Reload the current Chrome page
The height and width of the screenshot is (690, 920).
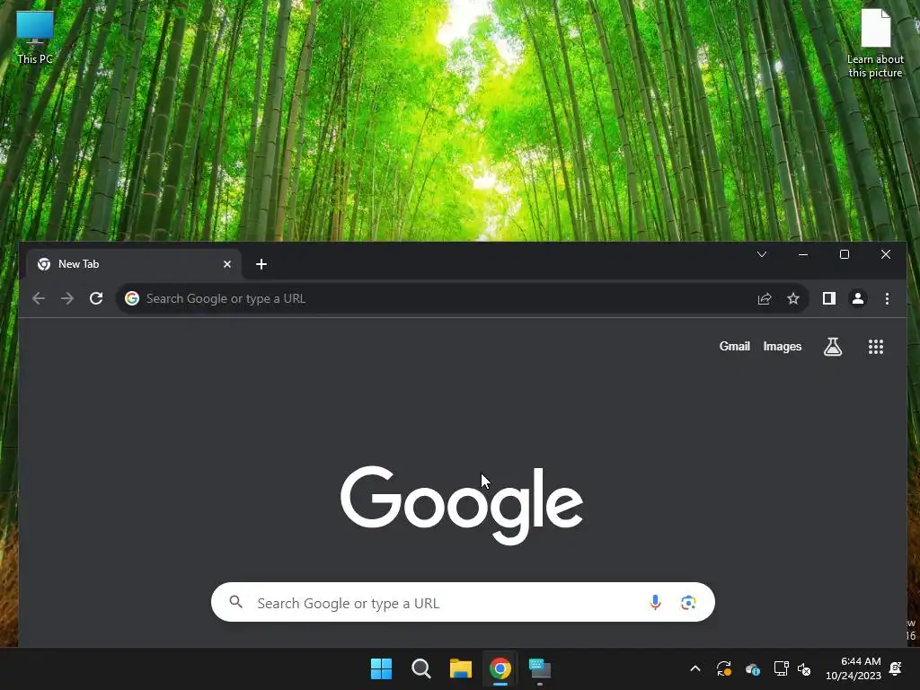click(x=96, y=298)
